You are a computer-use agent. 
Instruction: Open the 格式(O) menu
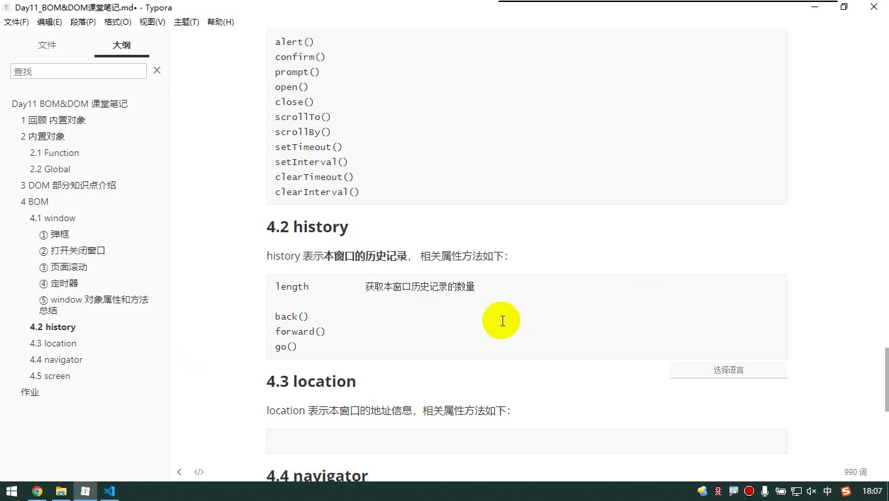(118, 22)
